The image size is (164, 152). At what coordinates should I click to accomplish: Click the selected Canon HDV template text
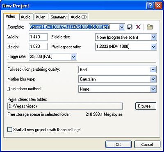click(x=70, y=27)
